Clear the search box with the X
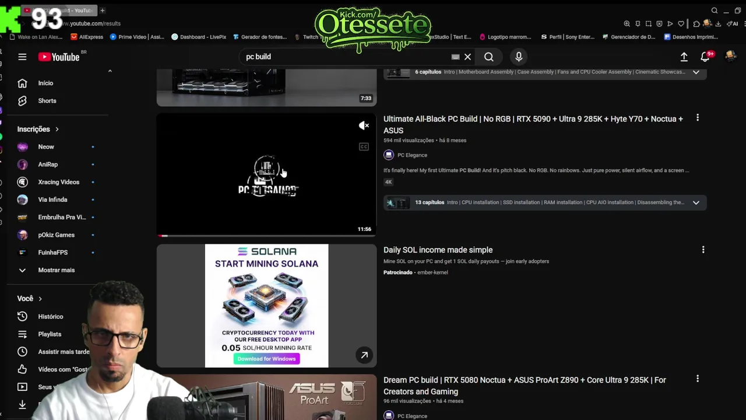The image size is (746, 420). coord(467,57)
